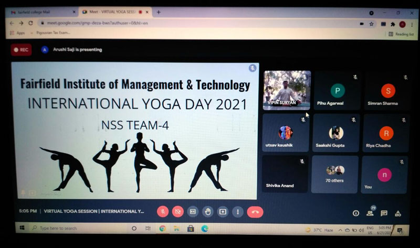Screen dimensions: 420x248
Task: Show the participants people panel
Action: coord(370,213)
